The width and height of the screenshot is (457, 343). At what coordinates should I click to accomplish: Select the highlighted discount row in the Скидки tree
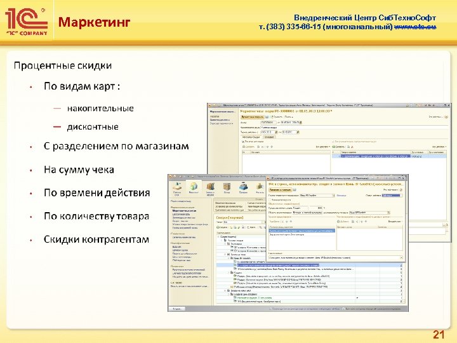pyautogui.click(x=310, y=266)
